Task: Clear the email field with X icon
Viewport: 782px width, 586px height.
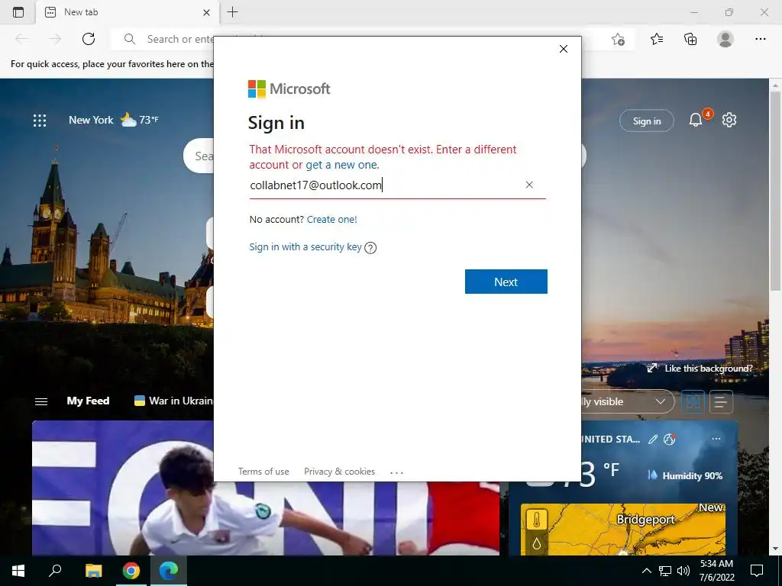Action: pyautogui.click(x=529, y=185)
